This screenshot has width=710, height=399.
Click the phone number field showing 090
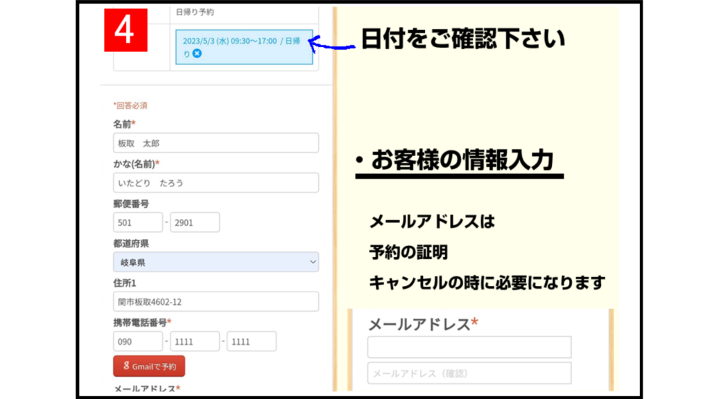[137, 342]
